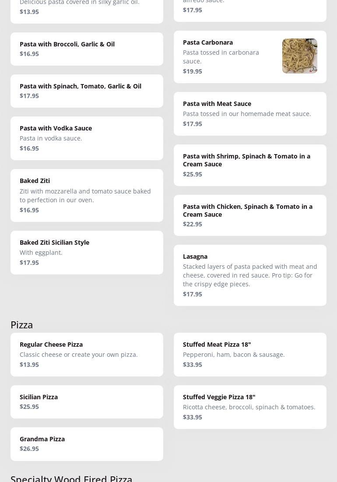Open Pasta with Chicken, Spinach & Tomato
337x482 pixels.
tap(250, 215)
